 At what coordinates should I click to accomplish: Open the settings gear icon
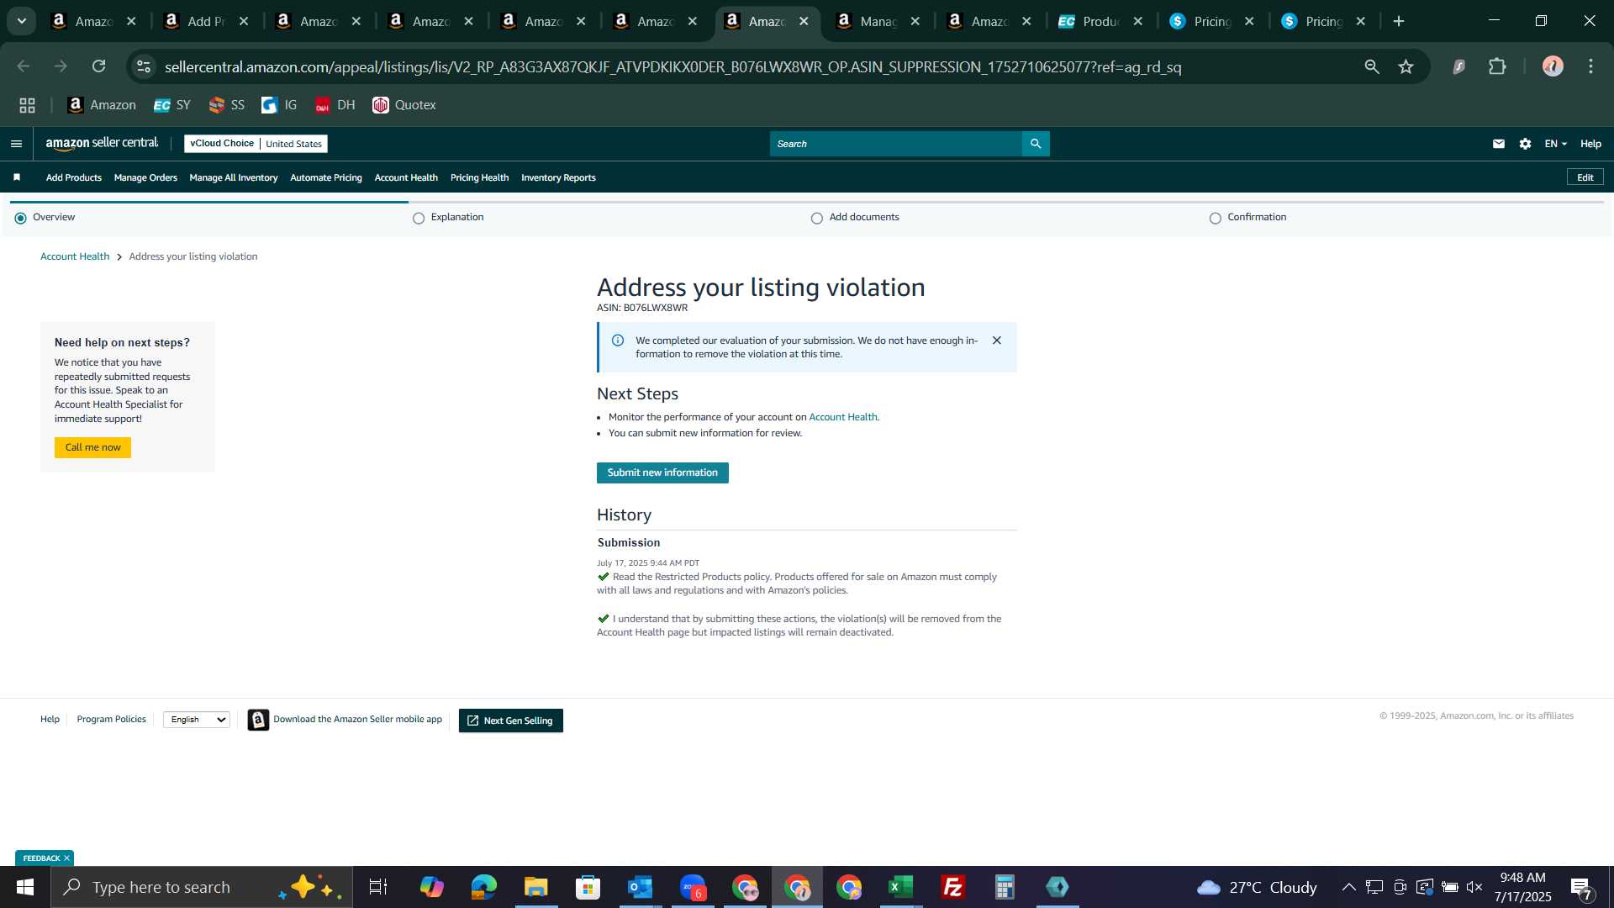click(1525, 144)
